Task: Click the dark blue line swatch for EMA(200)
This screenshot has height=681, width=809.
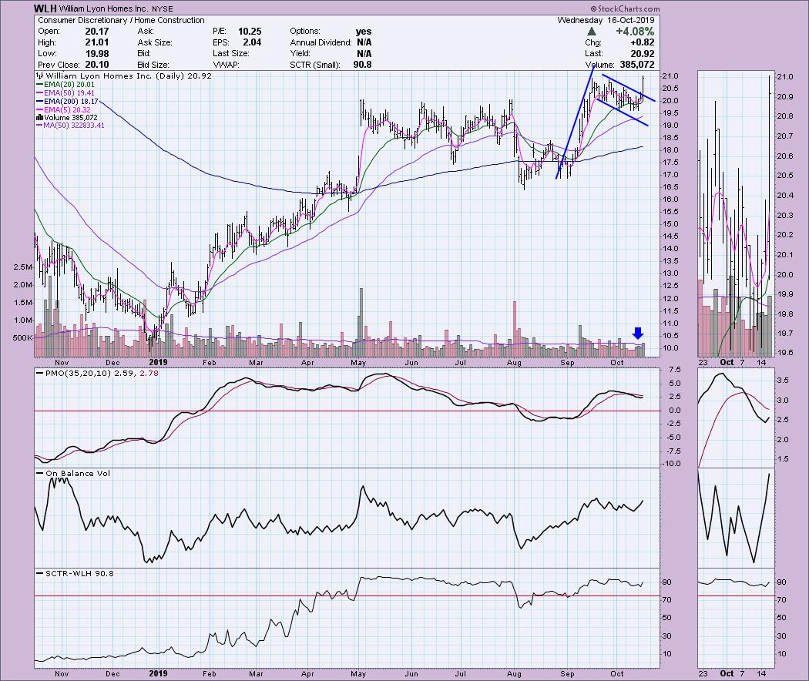Action: 39,102
